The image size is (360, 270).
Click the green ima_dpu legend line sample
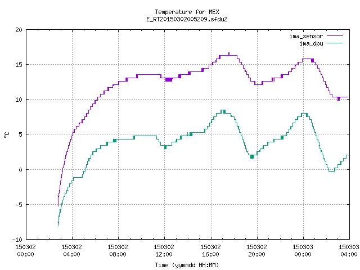pyautogui.click(x=335, y=43)
